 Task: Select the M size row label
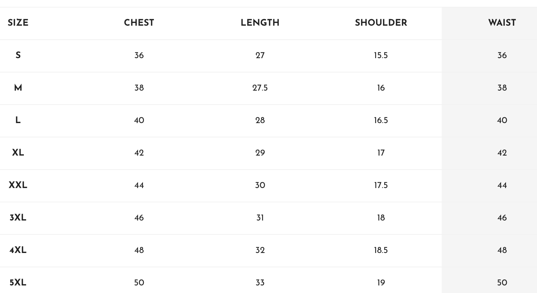[x=18, y=88]
